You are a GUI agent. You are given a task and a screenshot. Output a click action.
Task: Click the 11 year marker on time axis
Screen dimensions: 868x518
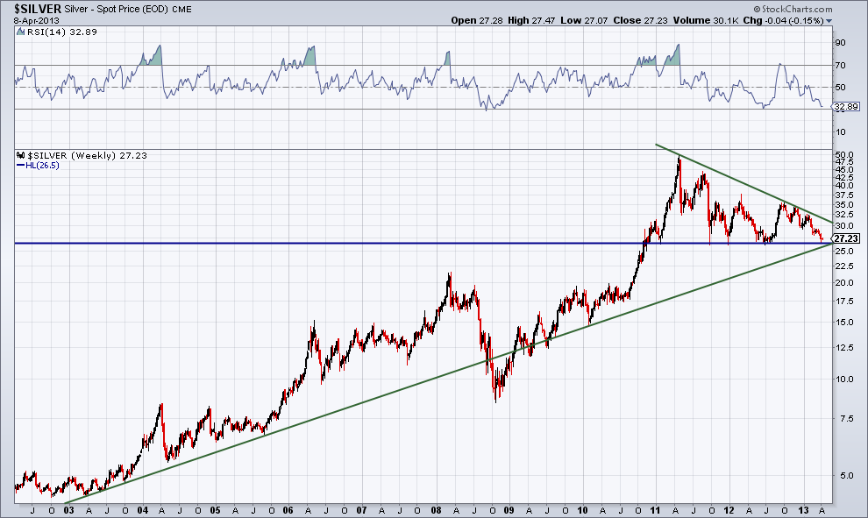(658, 509)
